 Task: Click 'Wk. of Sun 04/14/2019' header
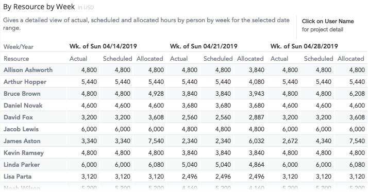103,46
